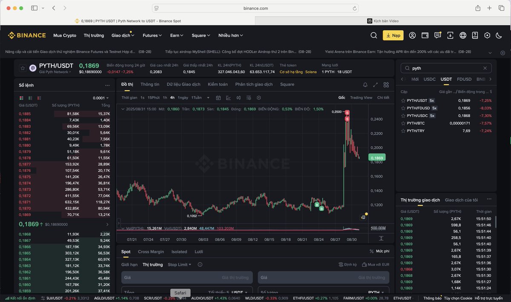The width and height of the screenshot is (511, 302).
Task: Click Safari share icon
Action: [478, 8]
